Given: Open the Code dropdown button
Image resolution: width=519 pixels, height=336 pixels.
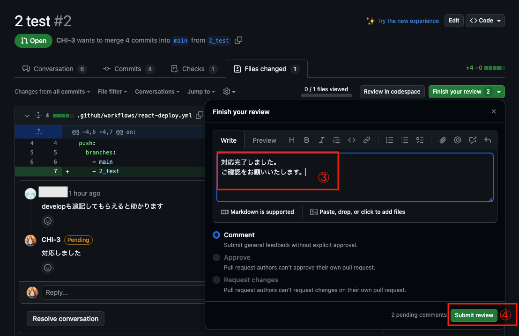Looking at the screenshot, I should [485, 21].
